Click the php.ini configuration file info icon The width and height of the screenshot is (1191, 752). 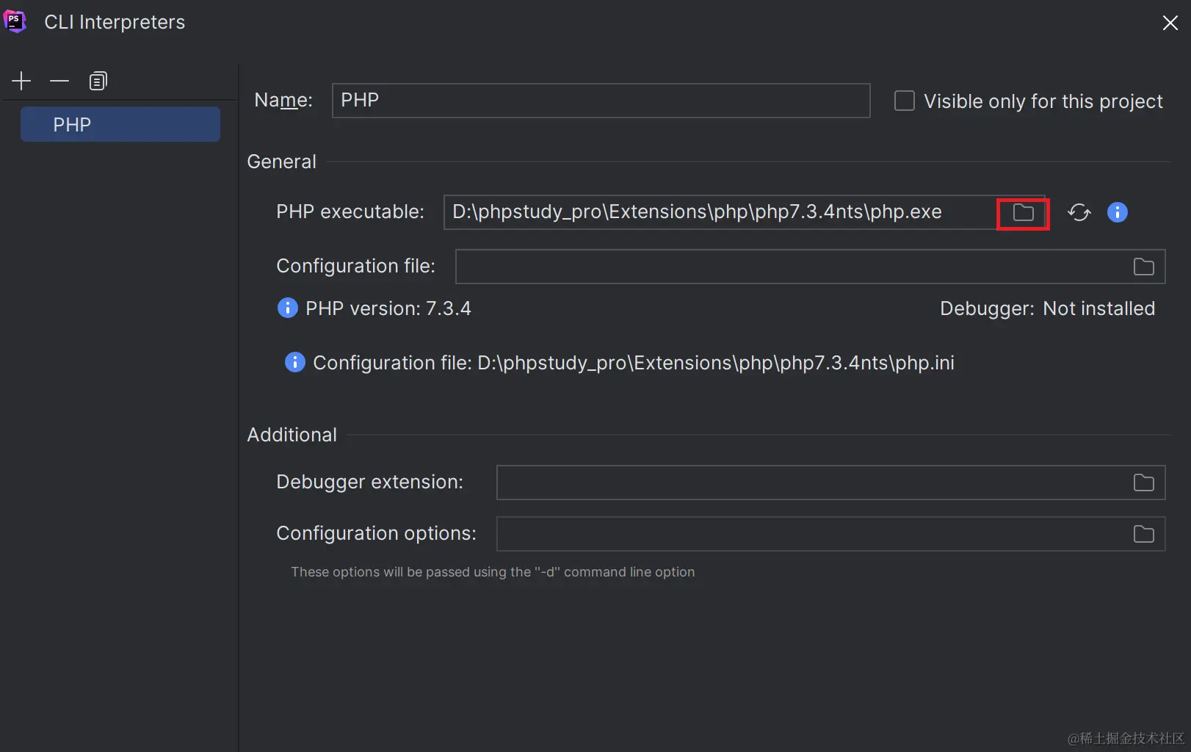[294, 363]
